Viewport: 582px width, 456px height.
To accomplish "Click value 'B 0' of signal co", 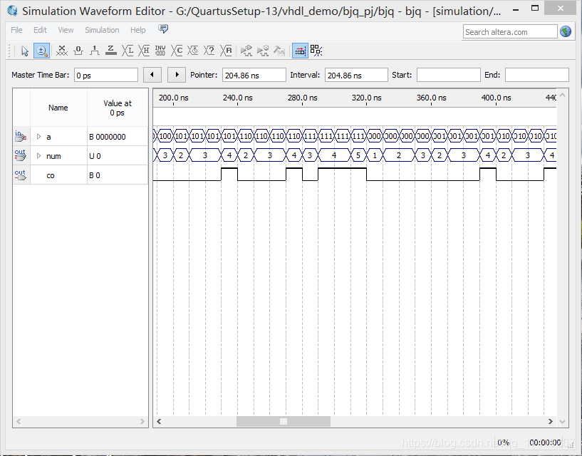I will [94, 176].
